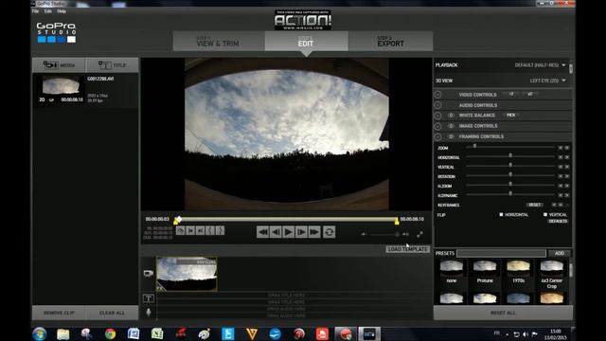Screen dimensions: 606x341
Task: Expand the Video Controls section
Action: tap(437, 95)
